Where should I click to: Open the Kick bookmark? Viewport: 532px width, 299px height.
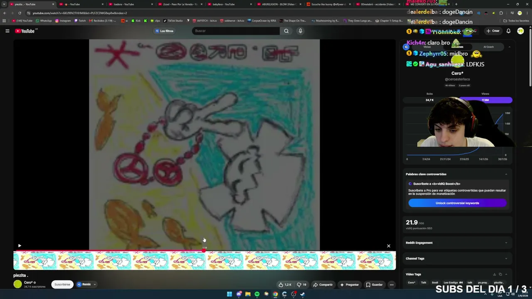pyautogui.click(x=136, y=21)
